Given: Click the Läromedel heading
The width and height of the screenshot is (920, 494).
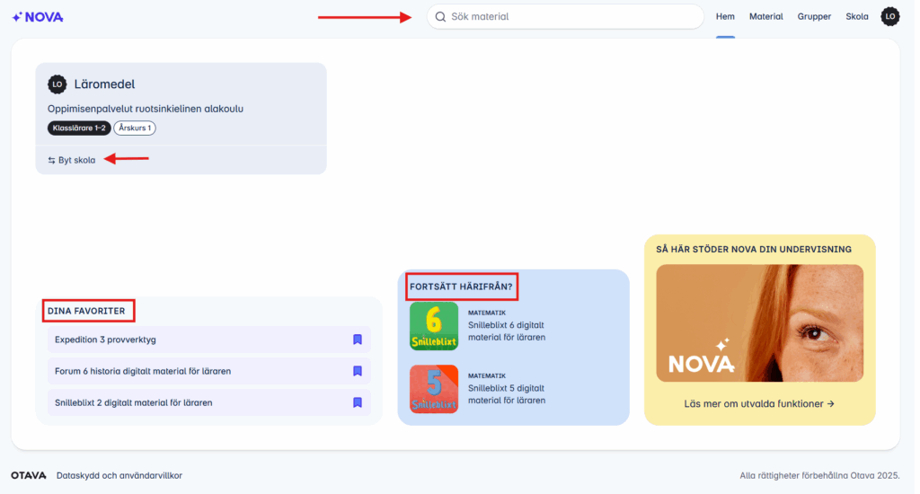Looking at the screenshot, I should pyautogui.click(x=104, y=84).
